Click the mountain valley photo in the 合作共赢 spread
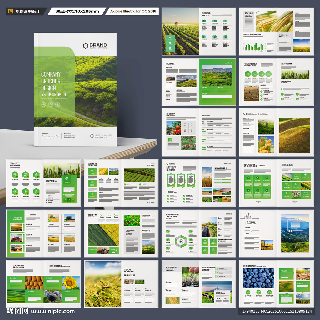 (295, 233)
